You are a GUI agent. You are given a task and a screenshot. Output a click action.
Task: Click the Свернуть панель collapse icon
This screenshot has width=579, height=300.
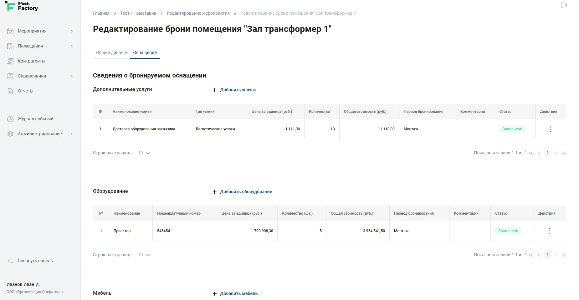point(10,261)
